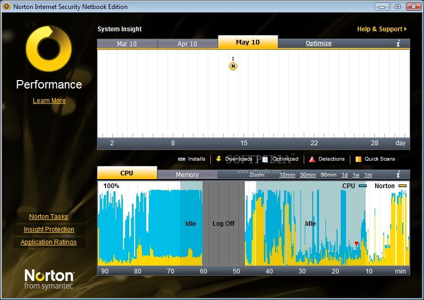Click the Installs legend icon
Viewport: 424px width, 300px height.
pos(181,159)
